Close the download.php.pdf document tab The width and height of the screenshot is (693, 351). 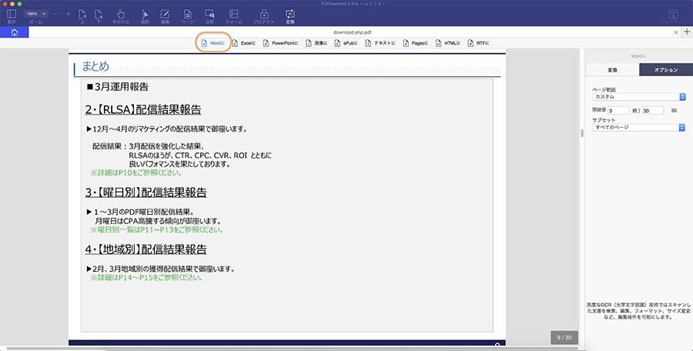[676, 32]
